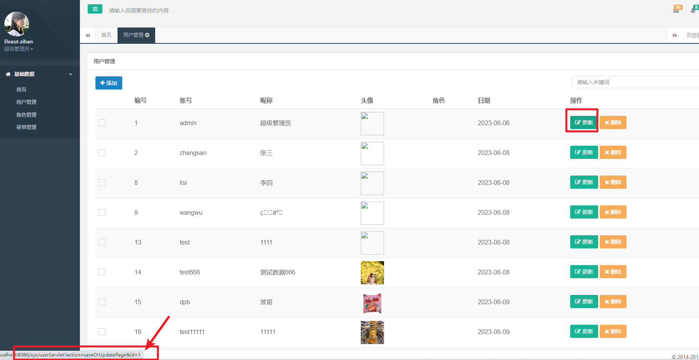
Task: Click 更新 for the admin row
Action: (x=584, y=122)
